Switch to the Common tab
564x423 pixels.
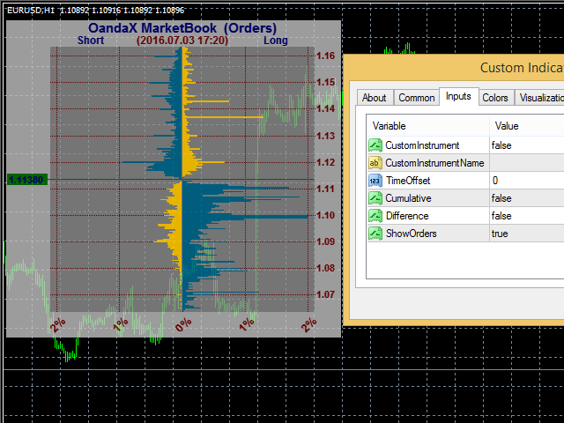point(417,98)
